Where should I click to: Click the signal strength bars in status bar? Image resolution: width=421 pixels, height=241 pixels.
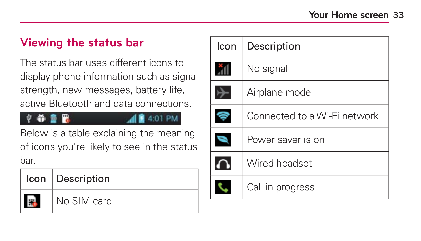(132, 119)
